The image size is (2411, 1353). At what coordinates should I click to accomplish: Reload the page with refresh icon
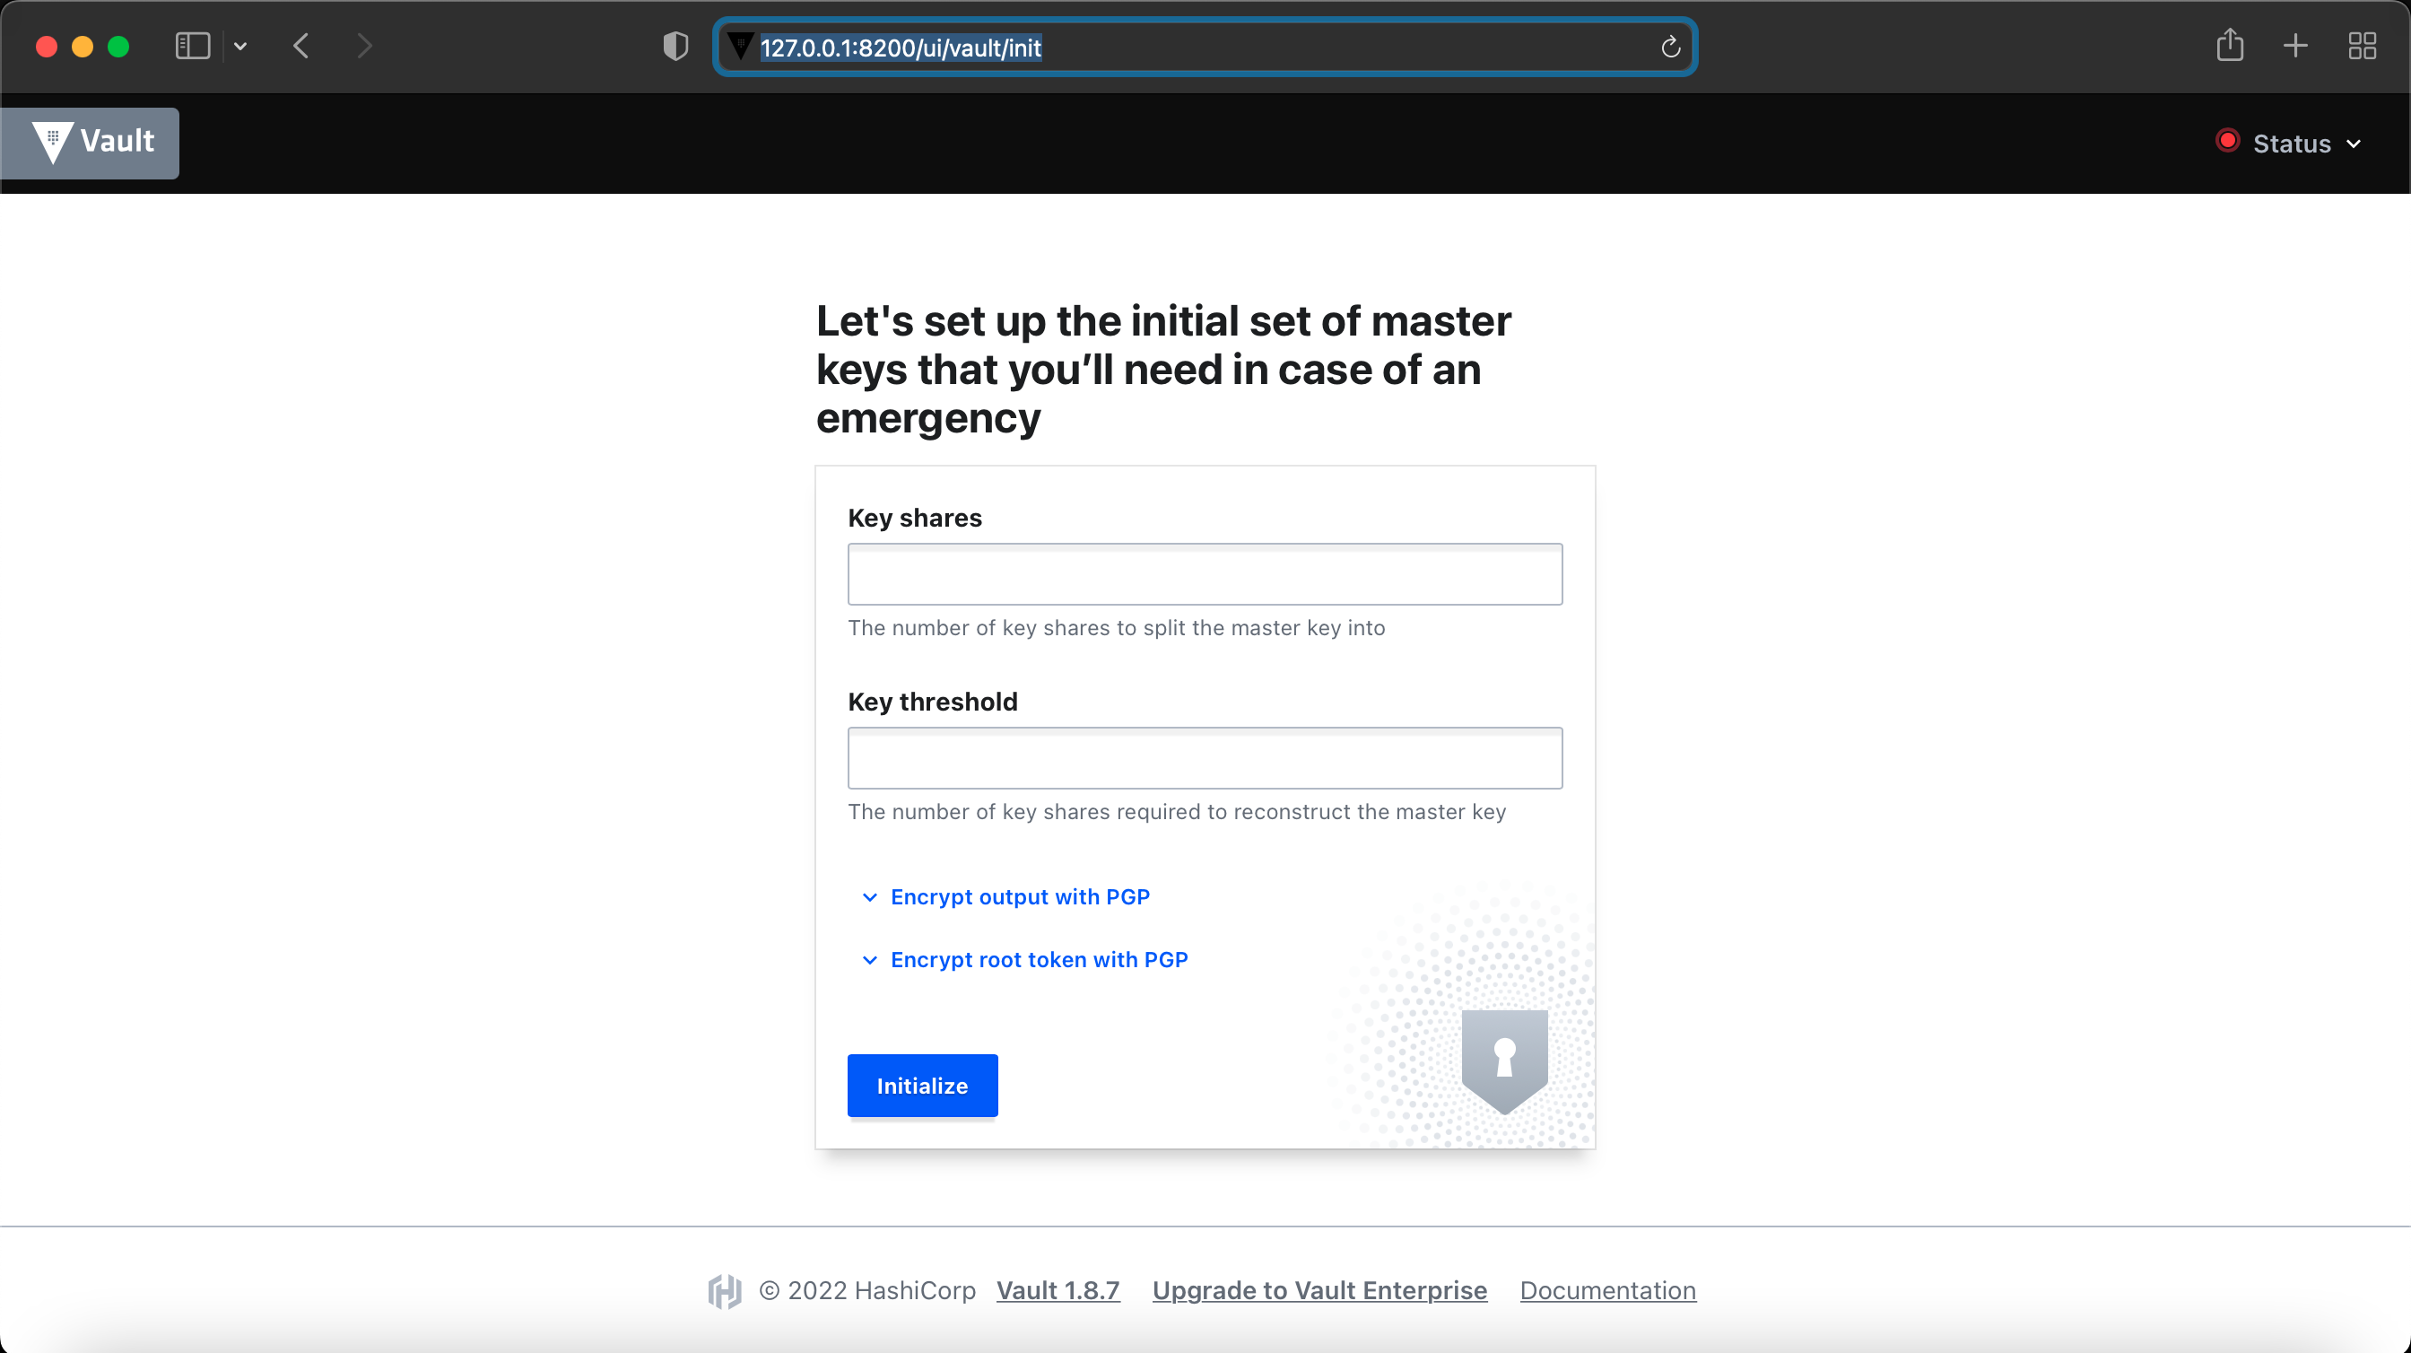1670,47
